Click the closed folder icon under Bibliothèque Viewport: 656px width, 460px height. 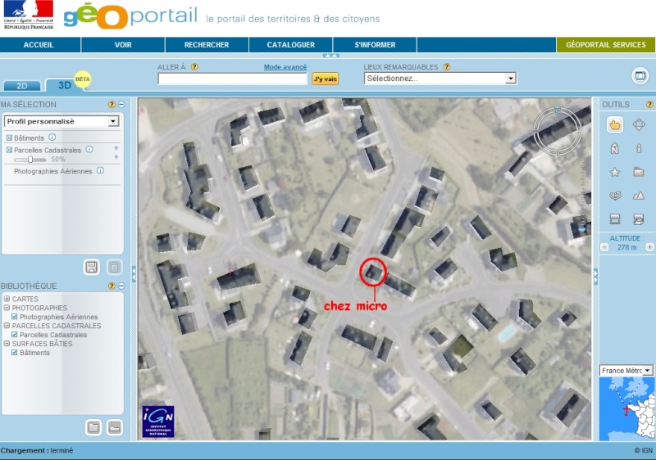[93, 427]
